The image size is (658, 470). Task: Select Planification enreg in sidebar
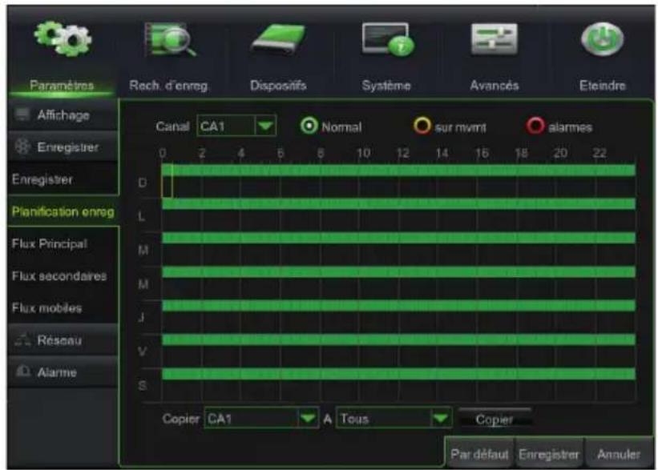tap(63, 211)
